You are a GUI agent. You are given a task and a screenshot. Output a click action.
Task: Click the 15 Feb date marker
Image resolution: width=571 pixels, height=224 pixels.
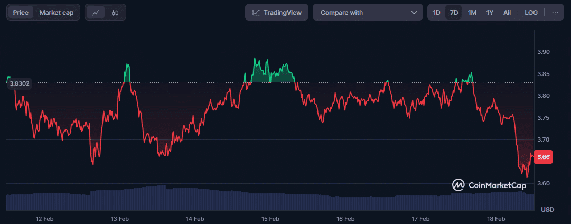coord(270,218)
